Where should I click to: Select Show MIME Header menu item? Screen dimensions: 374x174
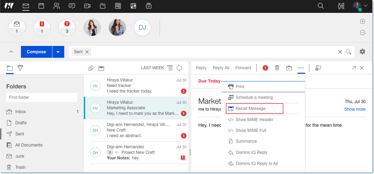(x=263, y=120)
